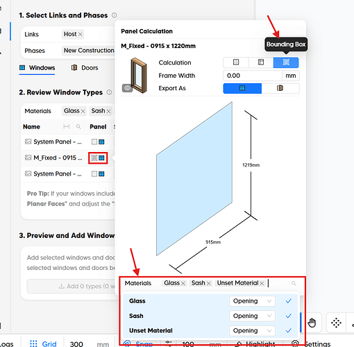Click the 915mm width dimension label
The width and height of the screenshot is (354, 347).
[x=213, y=242]
